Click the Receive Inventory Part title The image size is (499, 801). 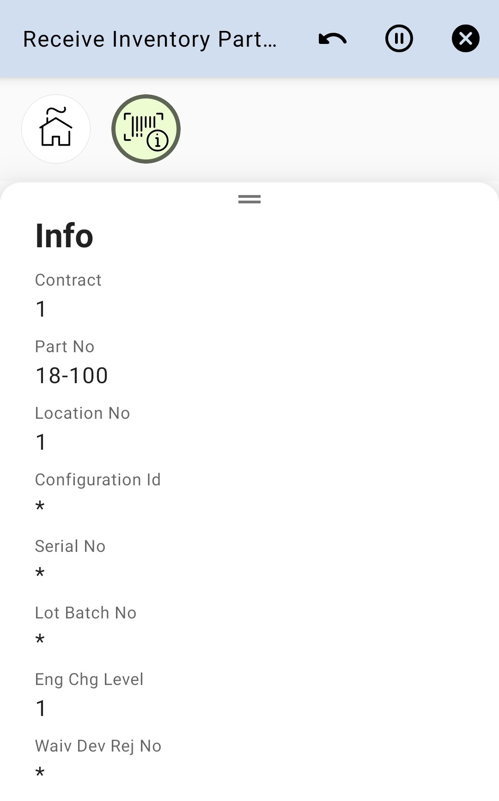pyautogui.click(x=150, y=39)
